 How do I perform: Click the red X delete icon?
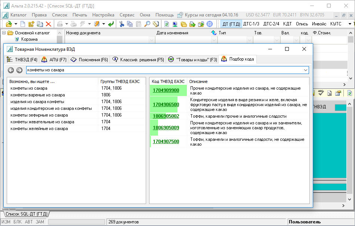point(48,24)
